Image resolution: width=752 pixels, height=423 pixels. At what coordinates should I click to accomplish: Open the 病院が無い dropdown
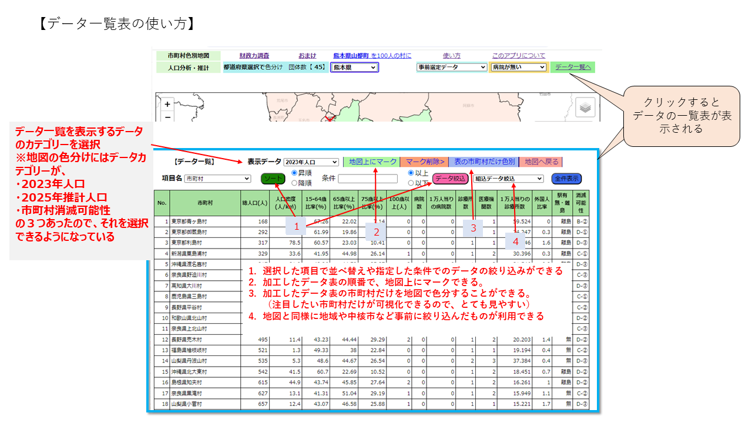[x=519, y=68]
